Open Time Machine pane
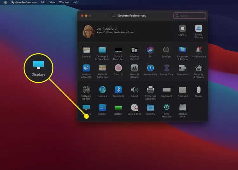Viewport: 238px width, 170px height. pos(166,111)
